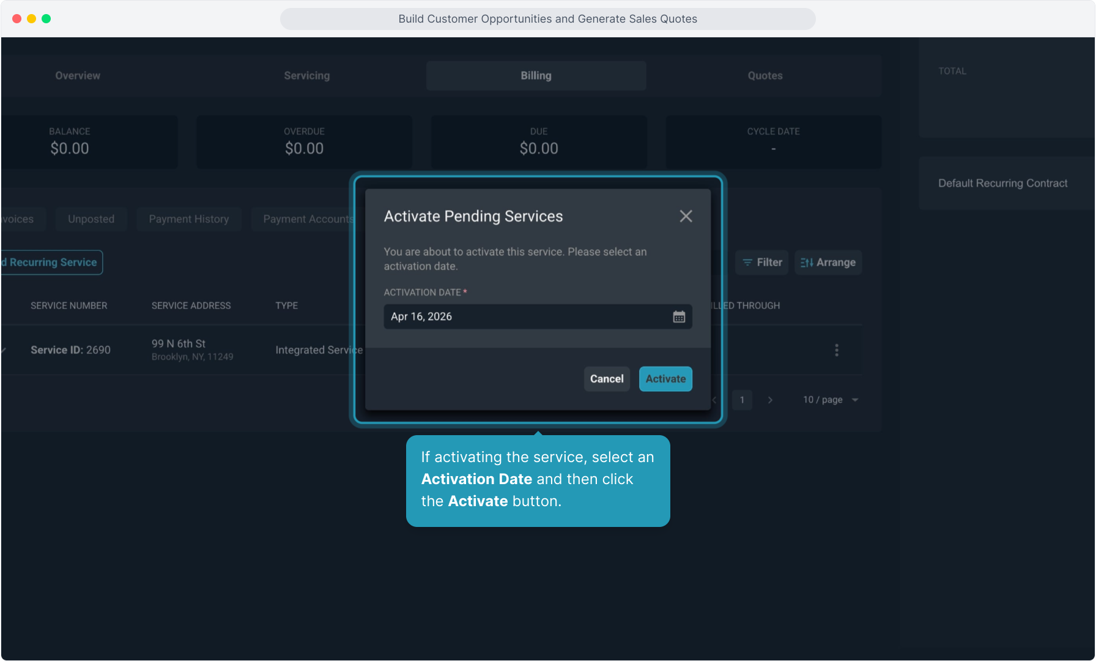This screenshot has width=1096, height=661.
Task: Expand the 10 / page dropdown
Action: click(x=831, y=400)
